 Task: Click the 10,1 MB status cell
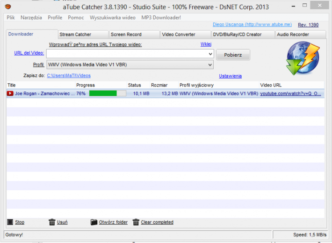click(x=141, y=93)
